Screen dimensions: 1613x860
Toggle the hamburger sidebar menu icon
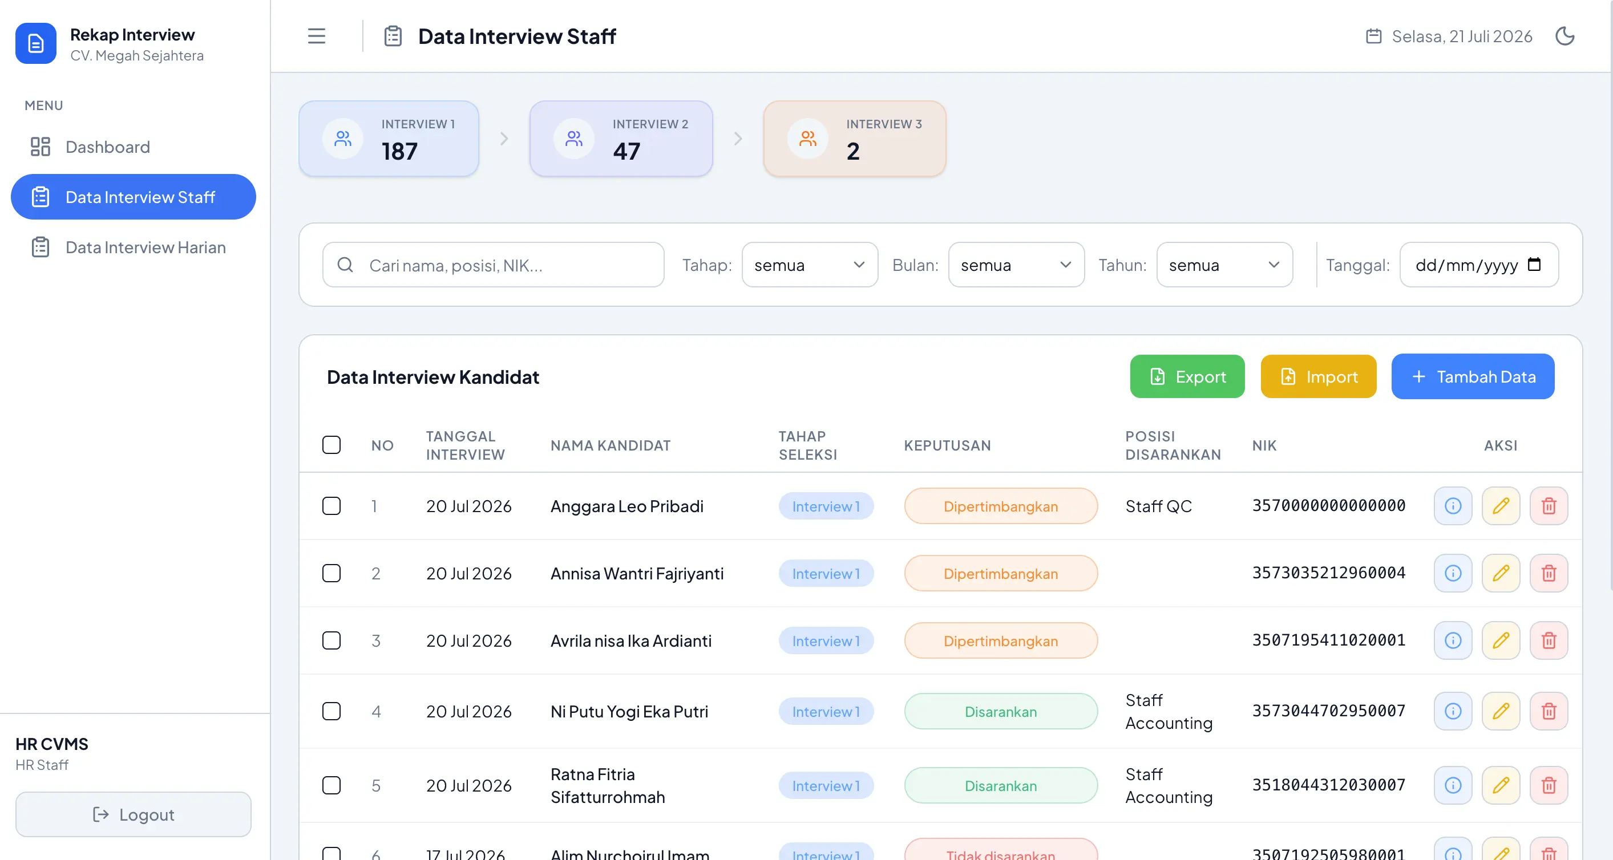316,36
